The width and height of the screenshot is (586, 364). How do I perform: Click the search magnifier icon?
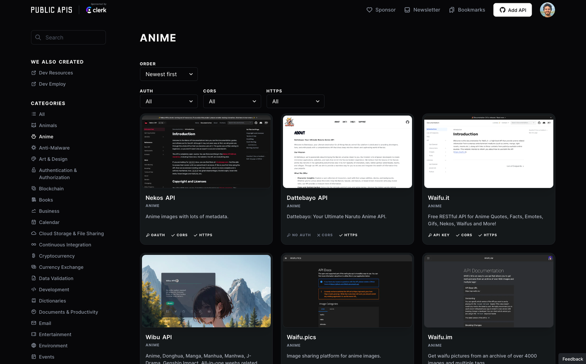click(x=38, y=37)
